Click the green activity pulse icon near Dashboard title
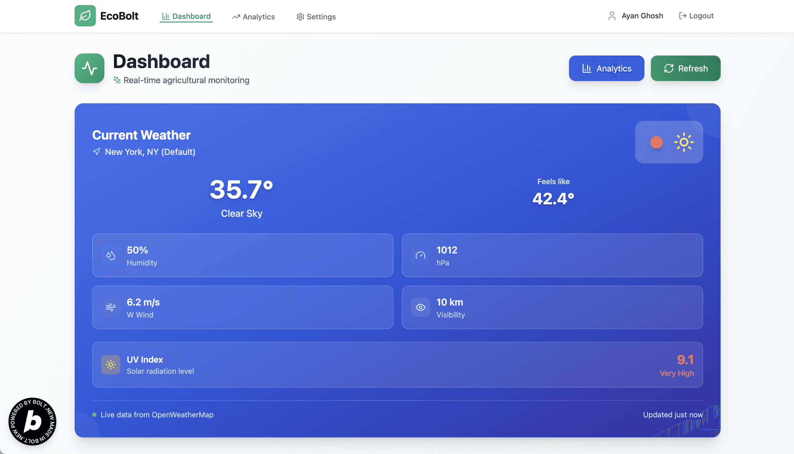 (89, 68)
